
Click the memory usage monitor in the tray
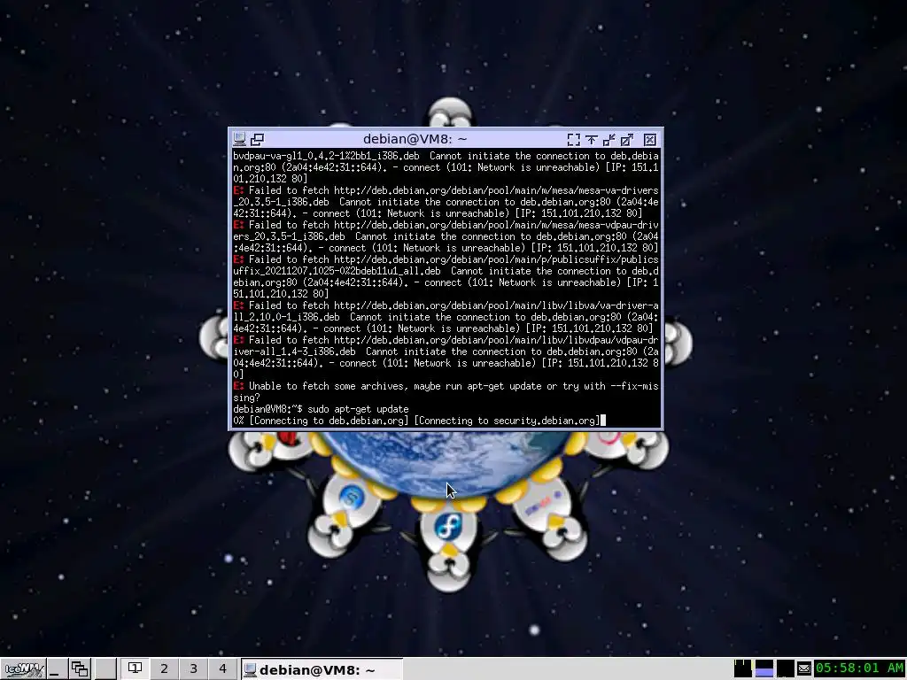764,668
